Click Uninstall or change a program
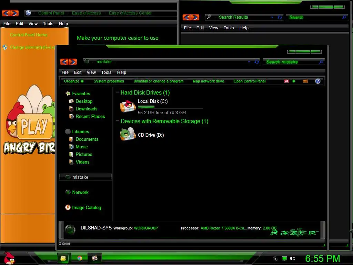 click(159, 81)
